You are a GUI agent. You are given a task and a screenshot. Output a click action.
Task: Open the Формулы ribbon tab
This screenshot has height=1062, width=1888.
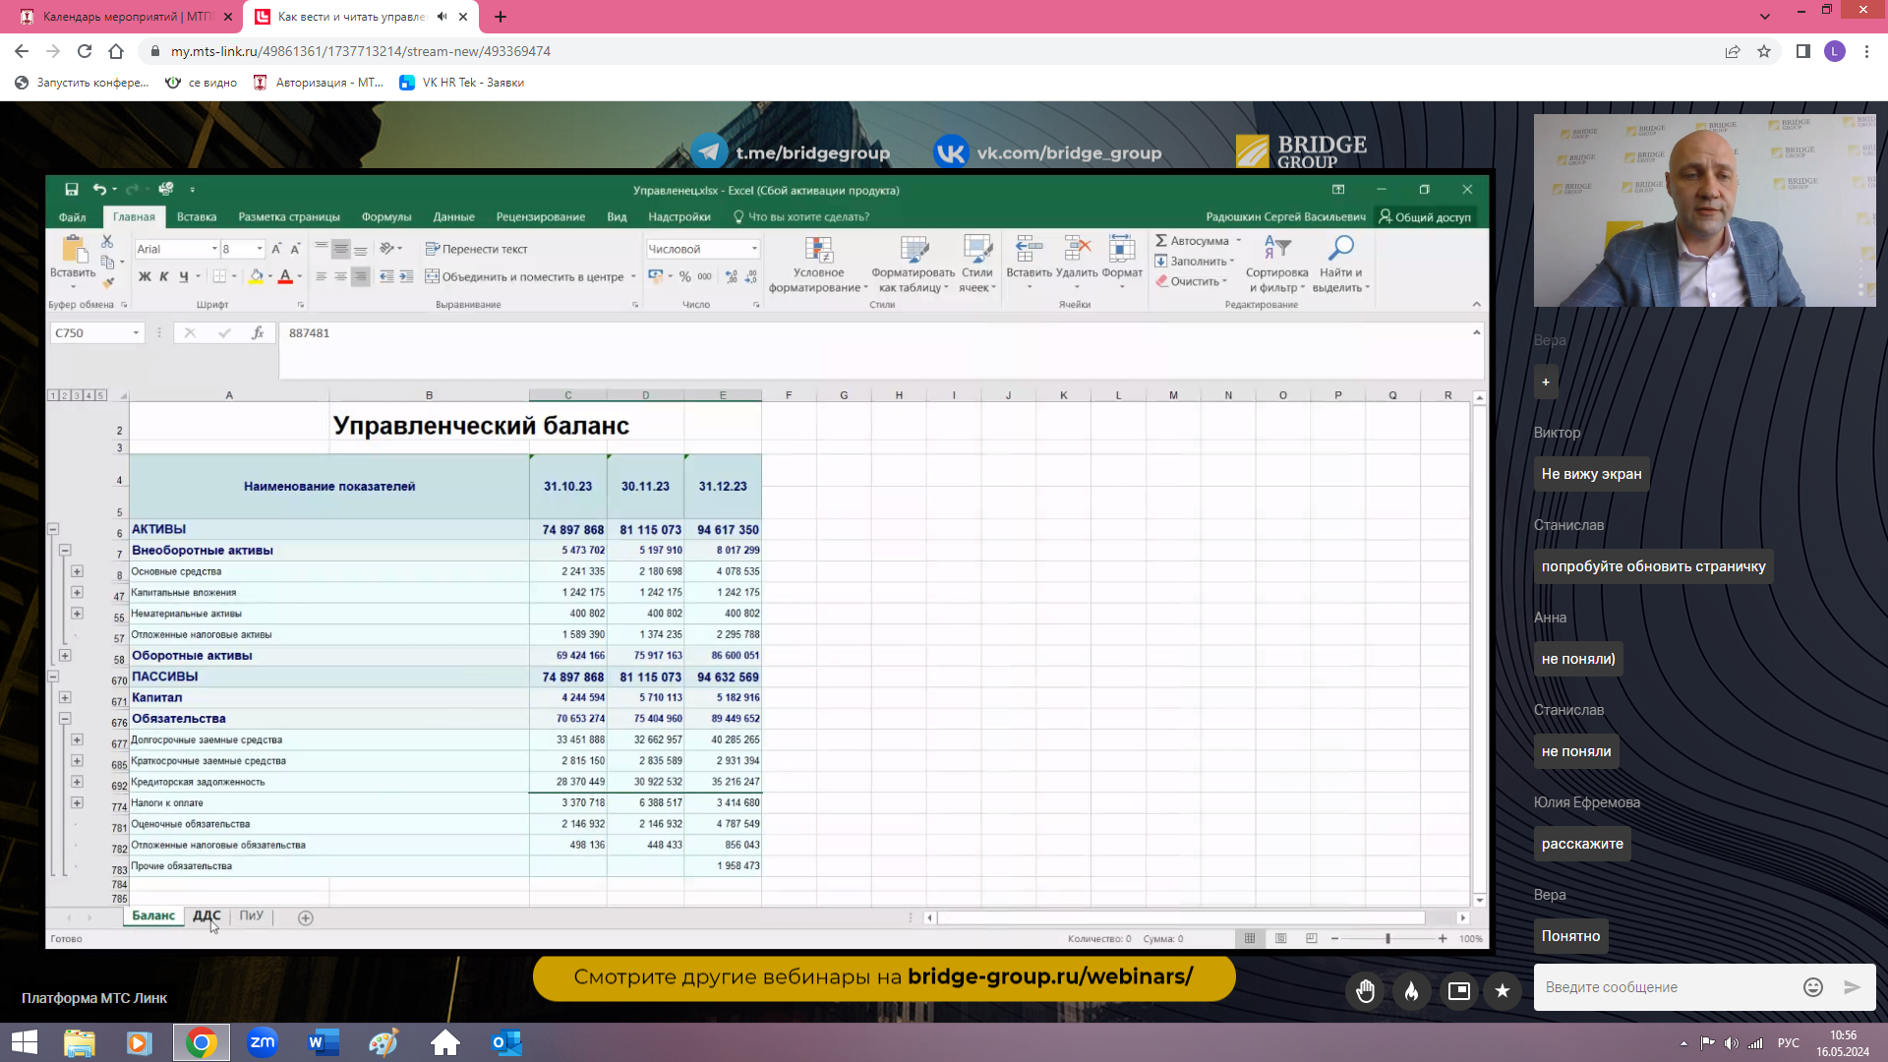click(385, 217)
